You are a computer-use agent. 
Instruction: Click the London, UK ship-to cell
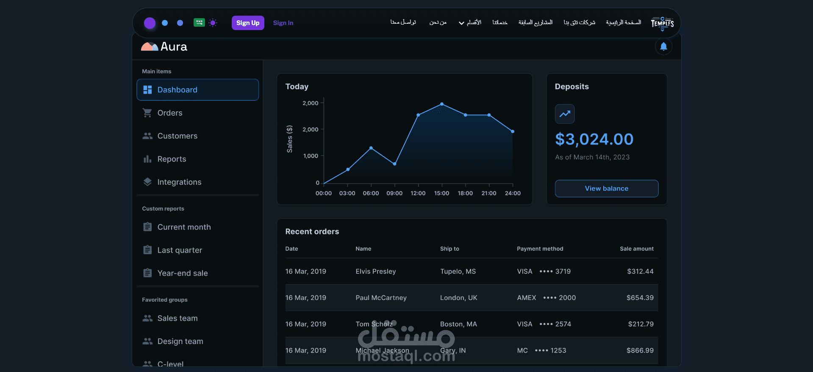click(x=458, y=297)
